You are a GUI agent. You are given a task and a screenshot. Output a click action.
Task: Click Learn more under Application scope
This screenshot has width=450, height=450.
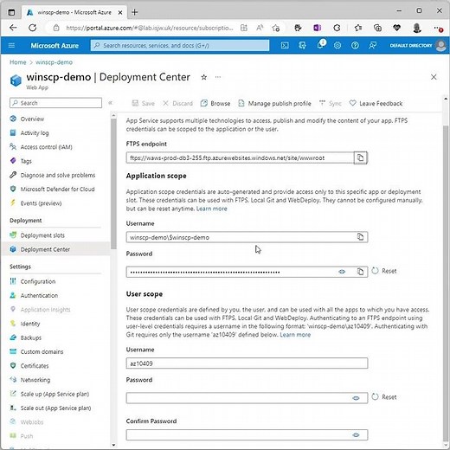212,209
